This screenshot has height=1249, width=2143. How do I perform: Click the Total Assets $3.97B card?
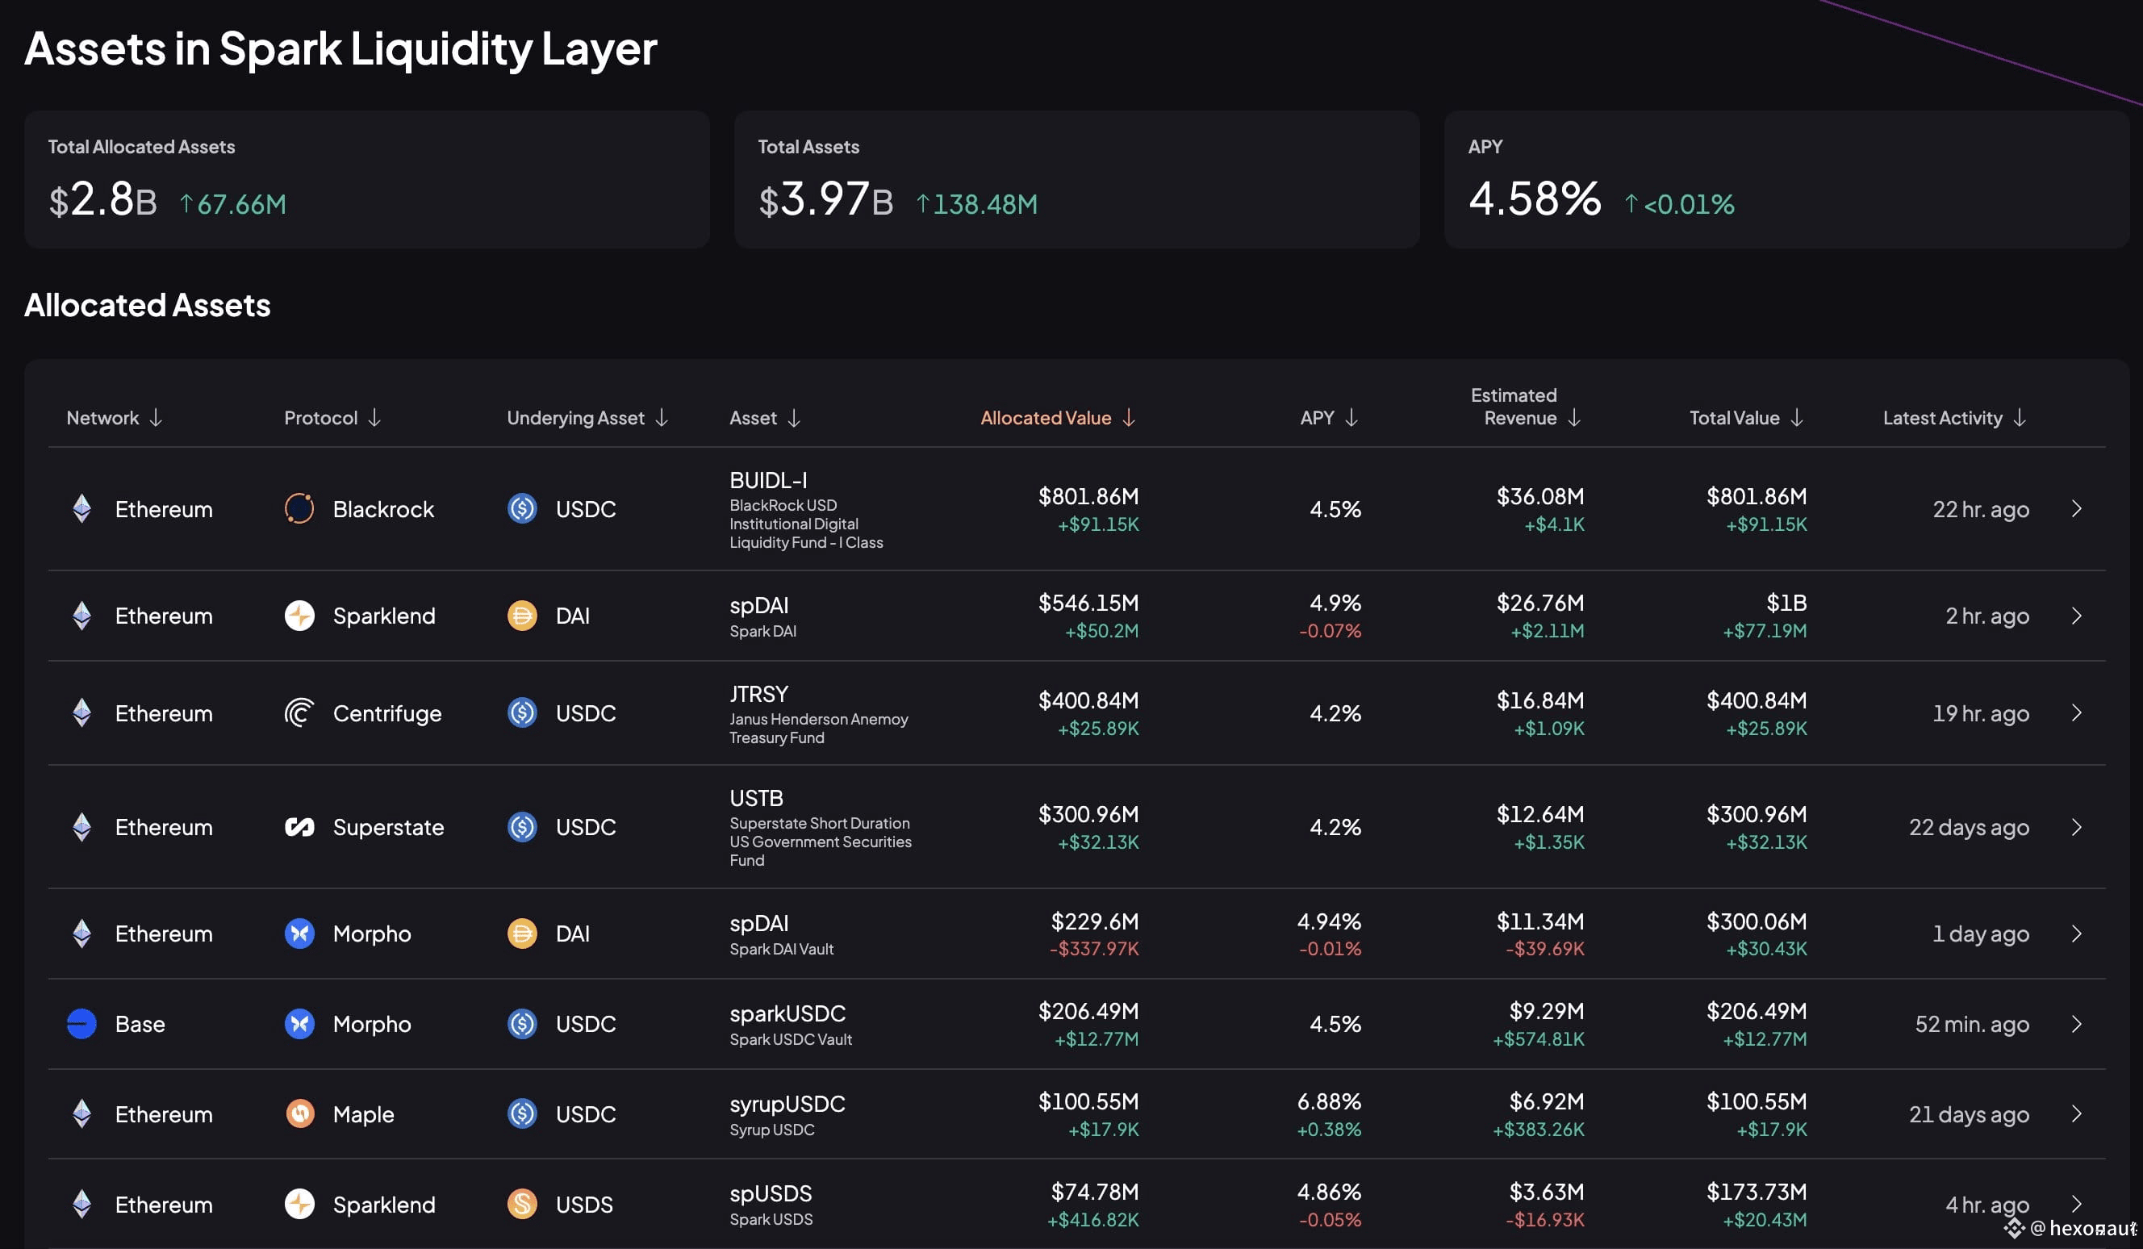coord(1076,179)
